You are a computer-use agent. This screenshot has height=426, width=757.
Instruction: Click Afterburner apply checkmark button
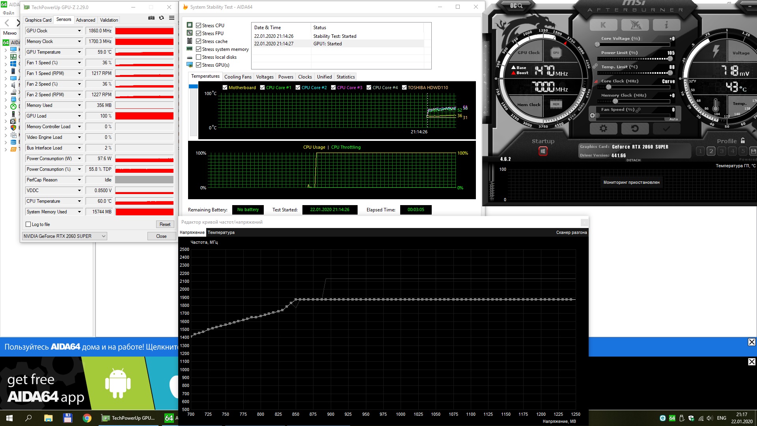click(x=666, y=129)
